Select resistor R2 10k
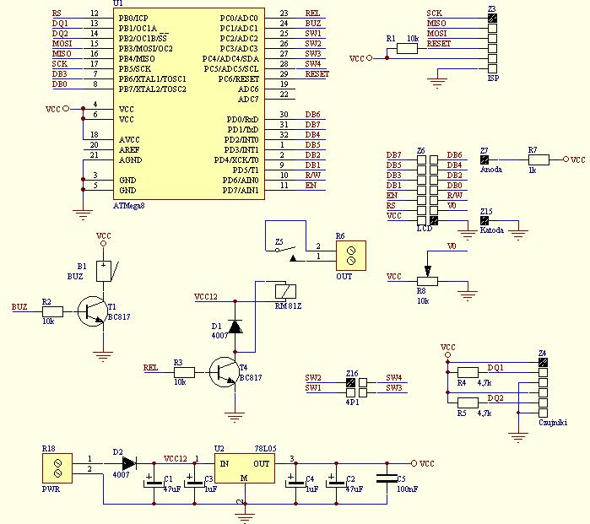The image size is (590, 524). [52, 311]
